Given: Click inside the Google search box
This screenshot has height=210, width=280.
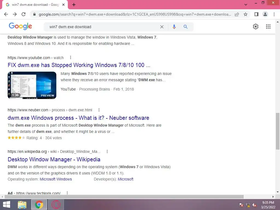Looking at the screenshot, I should (104, 27).
